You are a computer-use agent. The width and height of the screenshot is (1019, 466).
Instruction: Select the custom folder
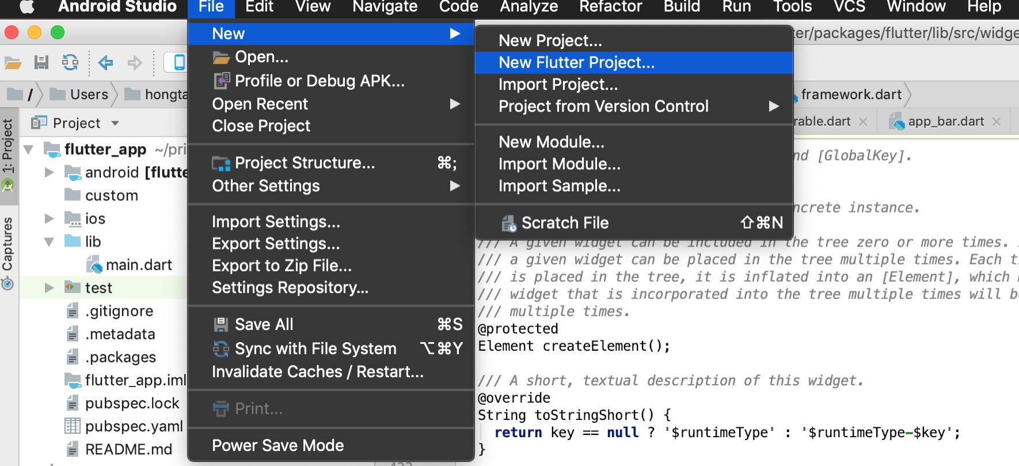112,196
